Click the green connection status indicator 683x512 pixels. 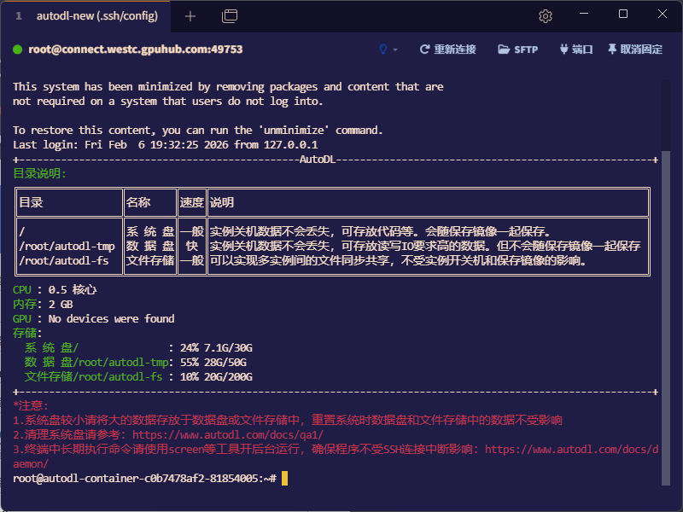click(x=19, y=49)
